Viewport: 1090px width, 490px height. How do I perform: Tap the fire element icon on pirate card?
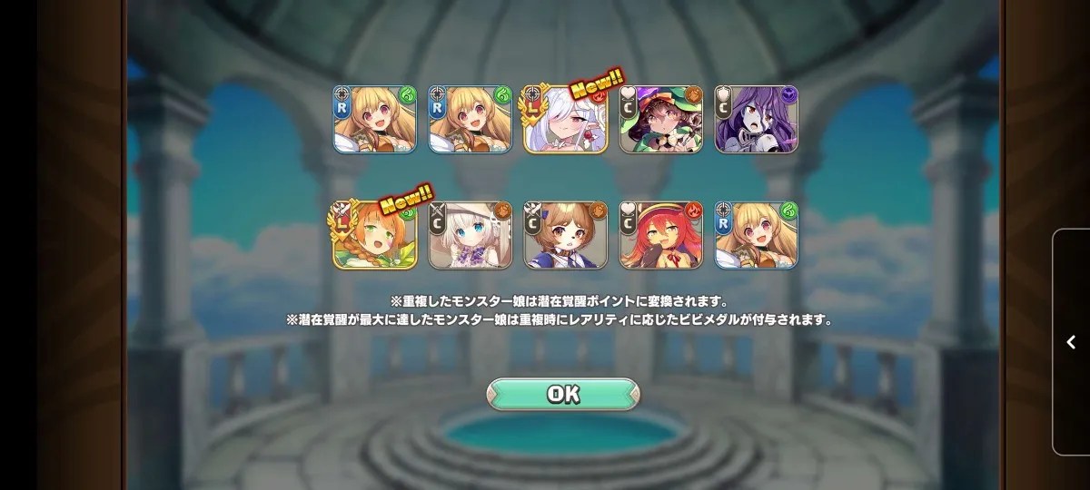(692, 211)
